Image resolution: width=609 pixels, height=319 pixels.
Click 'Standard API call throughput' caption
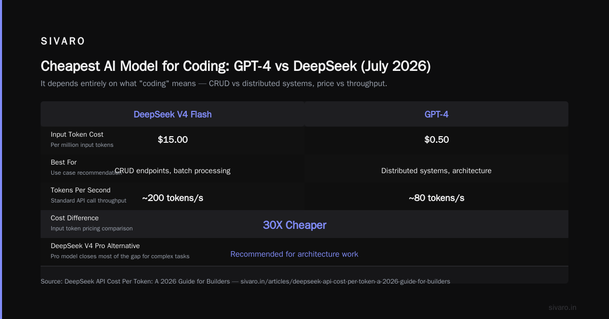(x=88, y=201)
